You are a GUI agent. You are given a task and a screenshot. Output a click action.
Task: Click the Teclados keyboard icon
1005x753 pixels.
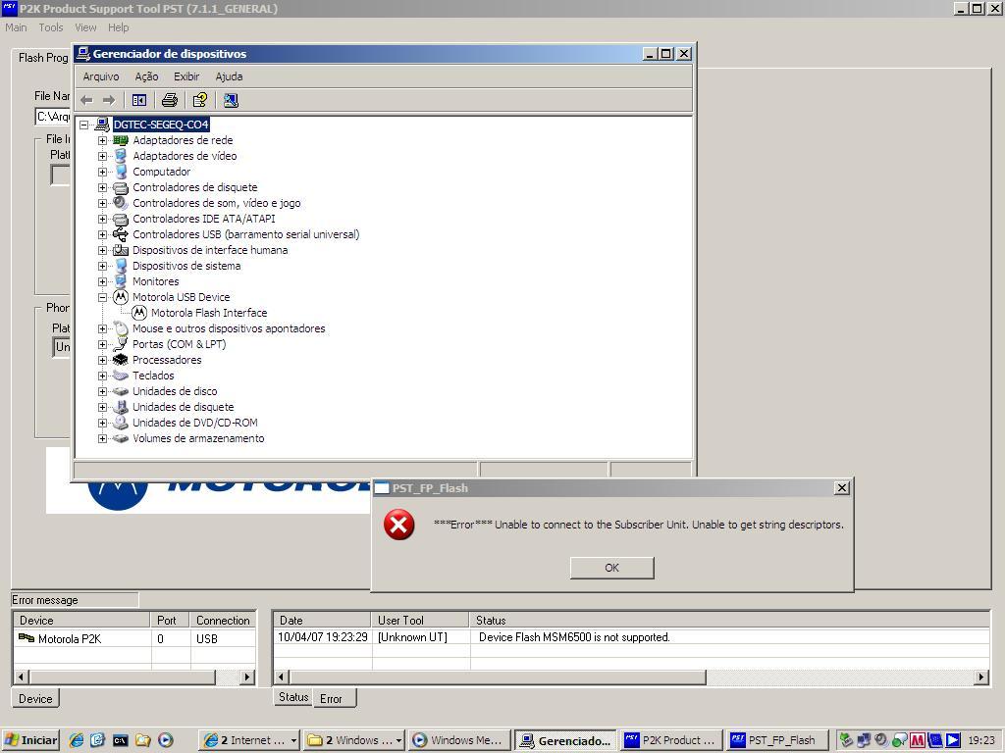click(x=121, y=376)
